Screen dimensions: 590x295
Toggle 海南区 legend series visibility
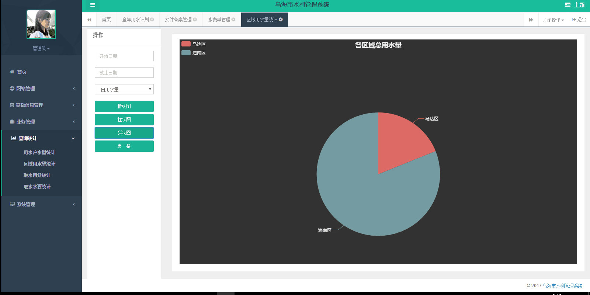tap(186, 53)
